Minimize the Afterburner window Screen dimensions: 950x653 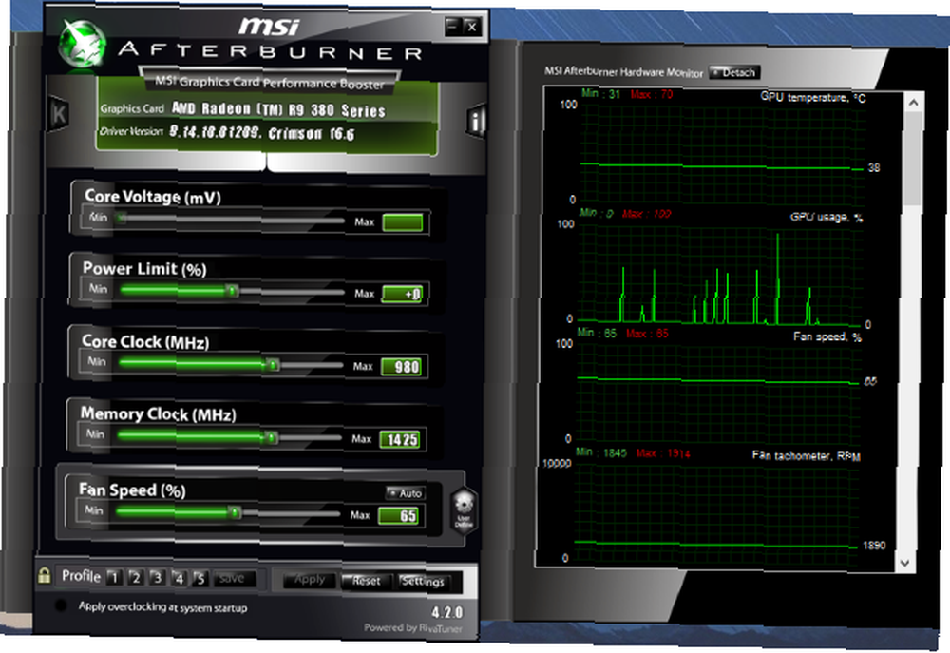452,26
